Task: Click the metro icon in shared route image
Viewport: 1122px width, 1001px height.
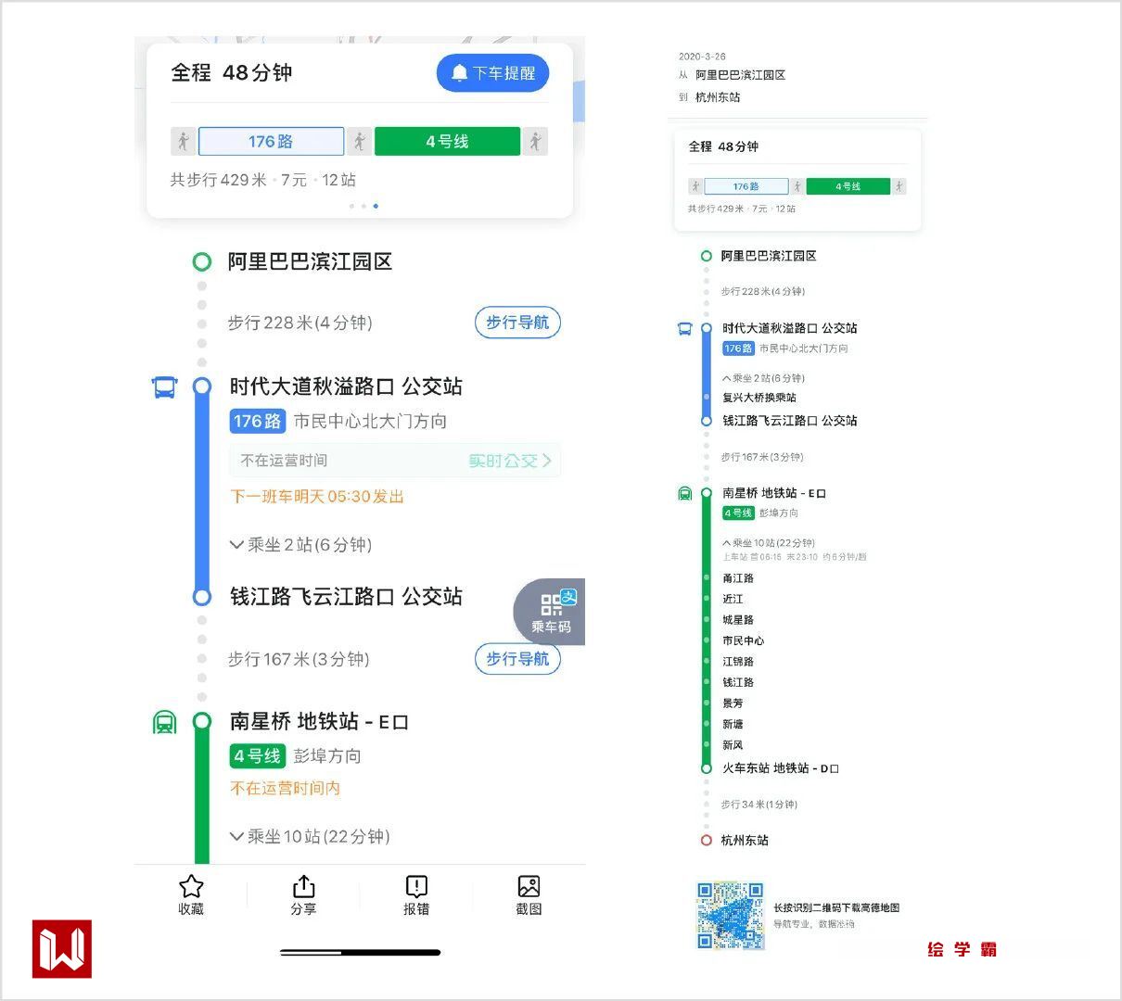Action: pos(684,494)
